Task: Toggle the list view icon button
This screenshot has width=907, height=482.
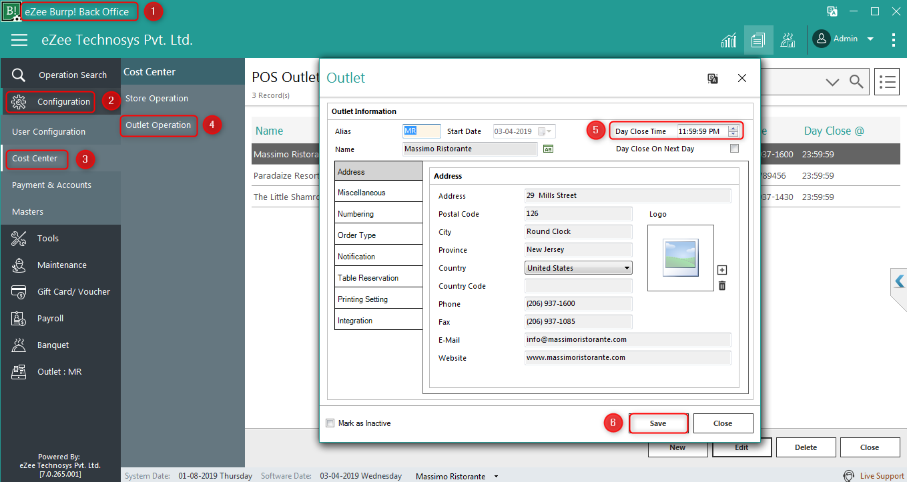Action: [x=887, y=82]
